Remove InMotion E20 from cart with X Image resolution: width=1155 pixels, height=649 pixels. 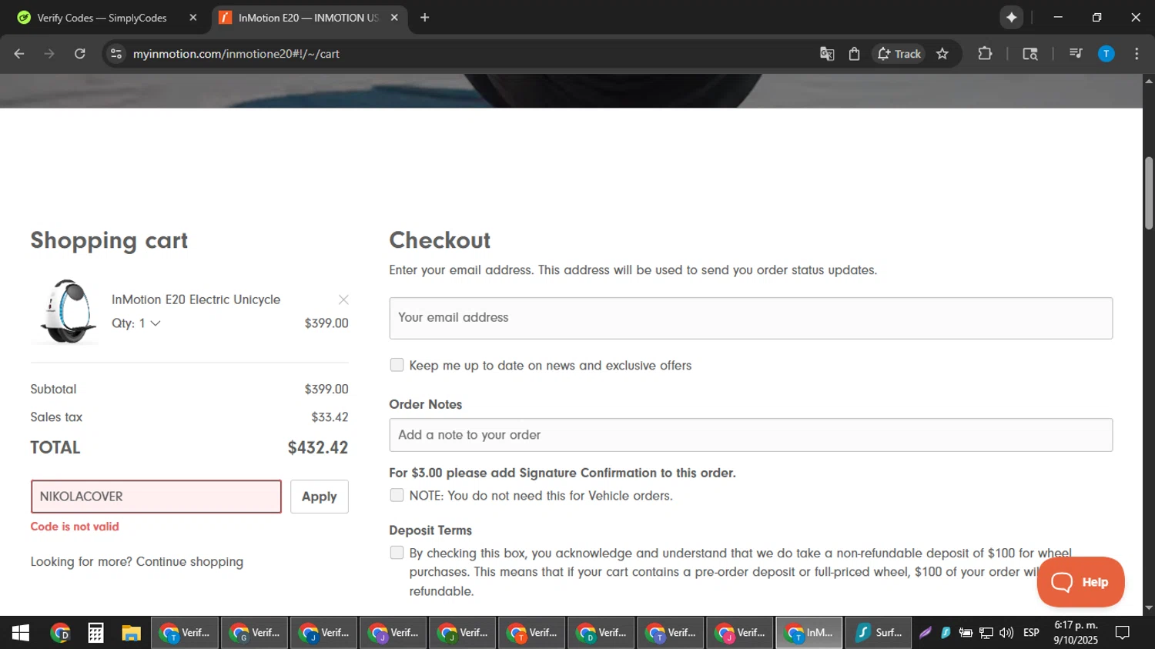[343, 299]
